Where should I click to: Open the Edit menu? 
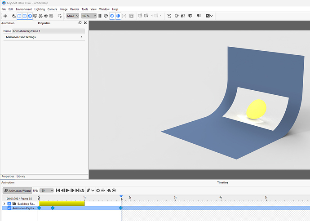pyautogui.click(x=11, y=9)
